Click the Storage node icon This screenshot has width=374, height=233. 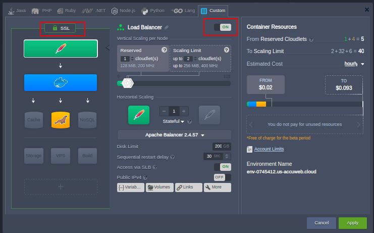click(x=34, y=156)
